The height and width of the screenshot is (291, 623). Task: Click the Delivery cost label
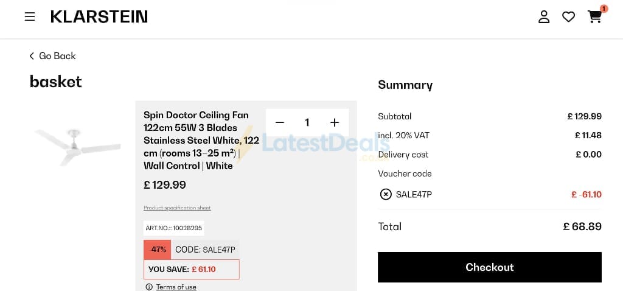(x=403, y=155)
